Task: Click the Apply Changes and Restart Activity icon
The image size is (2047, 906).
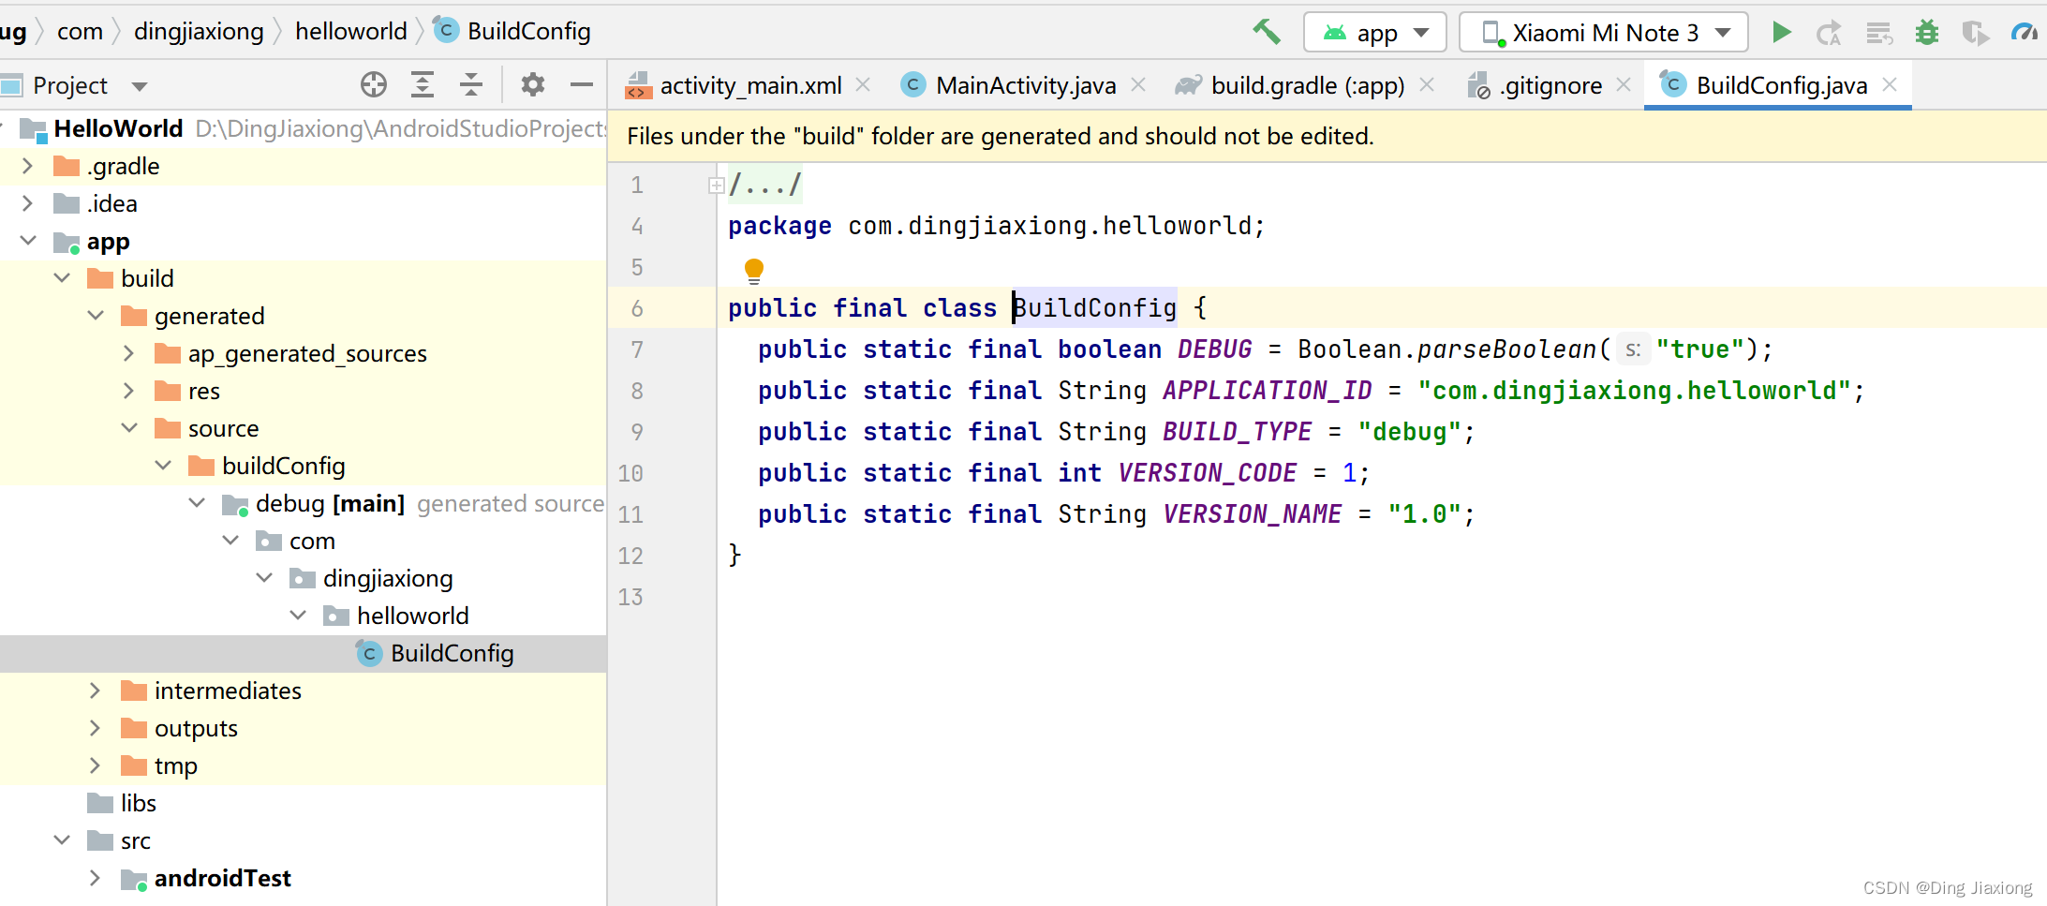Action: (1829, 34)
